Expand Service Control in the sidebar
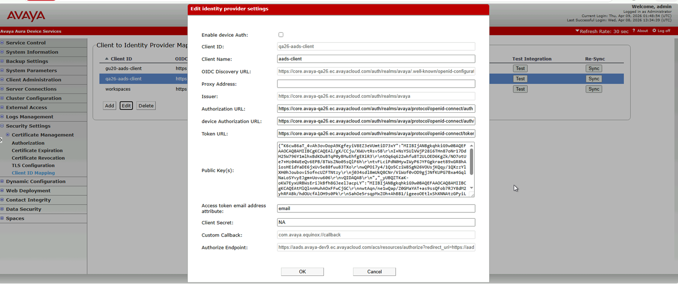 2,43
